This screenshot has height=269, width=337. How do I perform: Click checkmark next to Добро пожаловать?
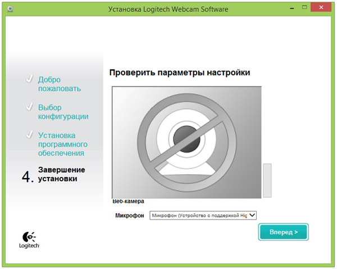click(x=29, y=79)
